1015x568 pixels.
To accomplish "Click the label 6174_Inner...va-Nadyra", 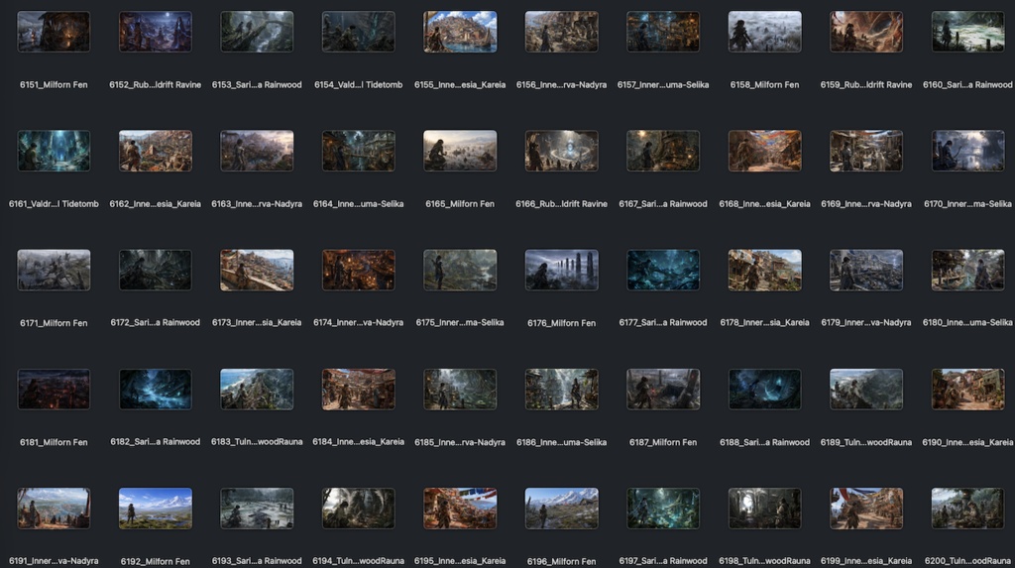I will click(359, 322).
